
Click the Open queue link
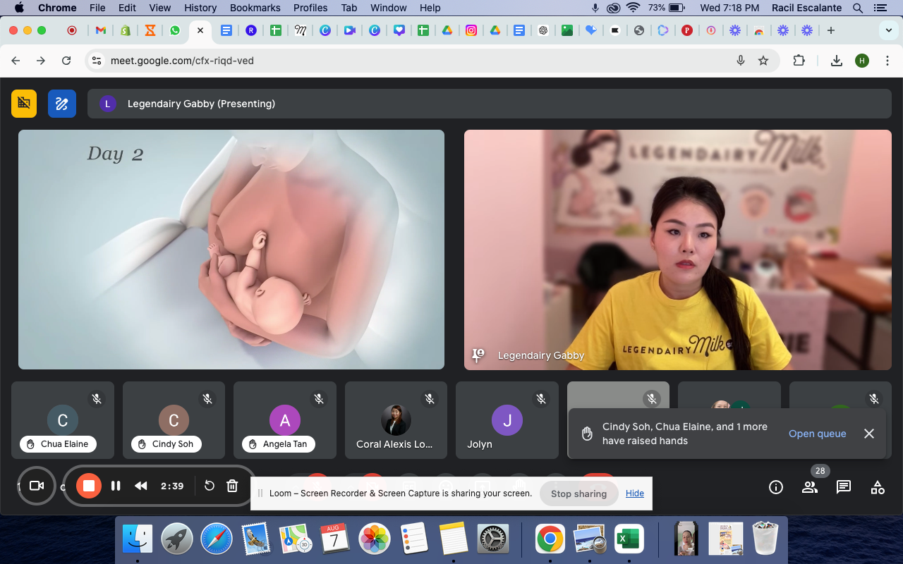[x=817, y=434]
